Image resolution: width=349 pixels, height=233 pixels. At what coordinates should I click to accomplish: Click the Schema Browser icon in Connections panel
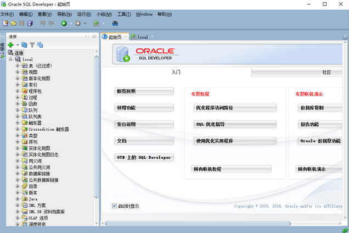pyautogui.click(x=40, y=45)
